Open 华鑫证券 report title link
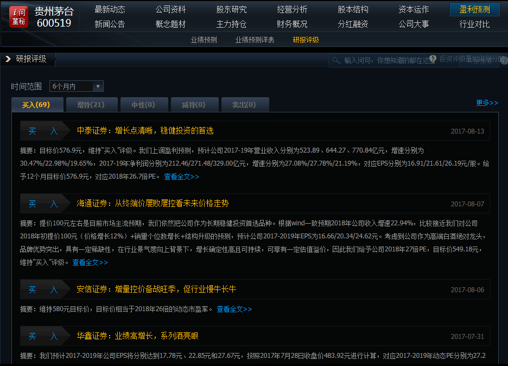The image size is (508, 366). 137,336
